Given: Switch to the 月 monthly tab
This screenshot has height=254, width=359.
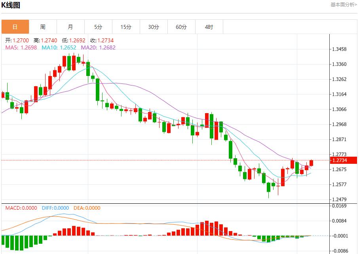Looking at the screenshot, I should coord(70,27).
